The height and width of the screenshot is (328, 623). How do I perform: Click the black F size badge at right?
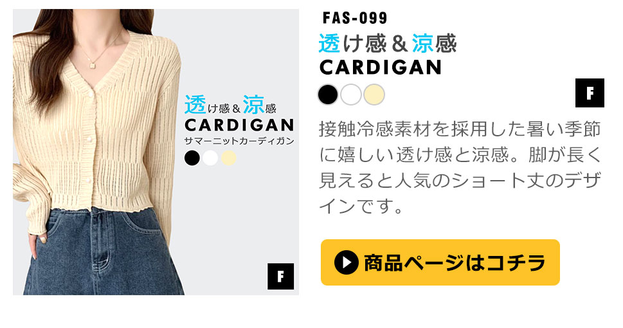pyautogui.click(x=590, y=93)
